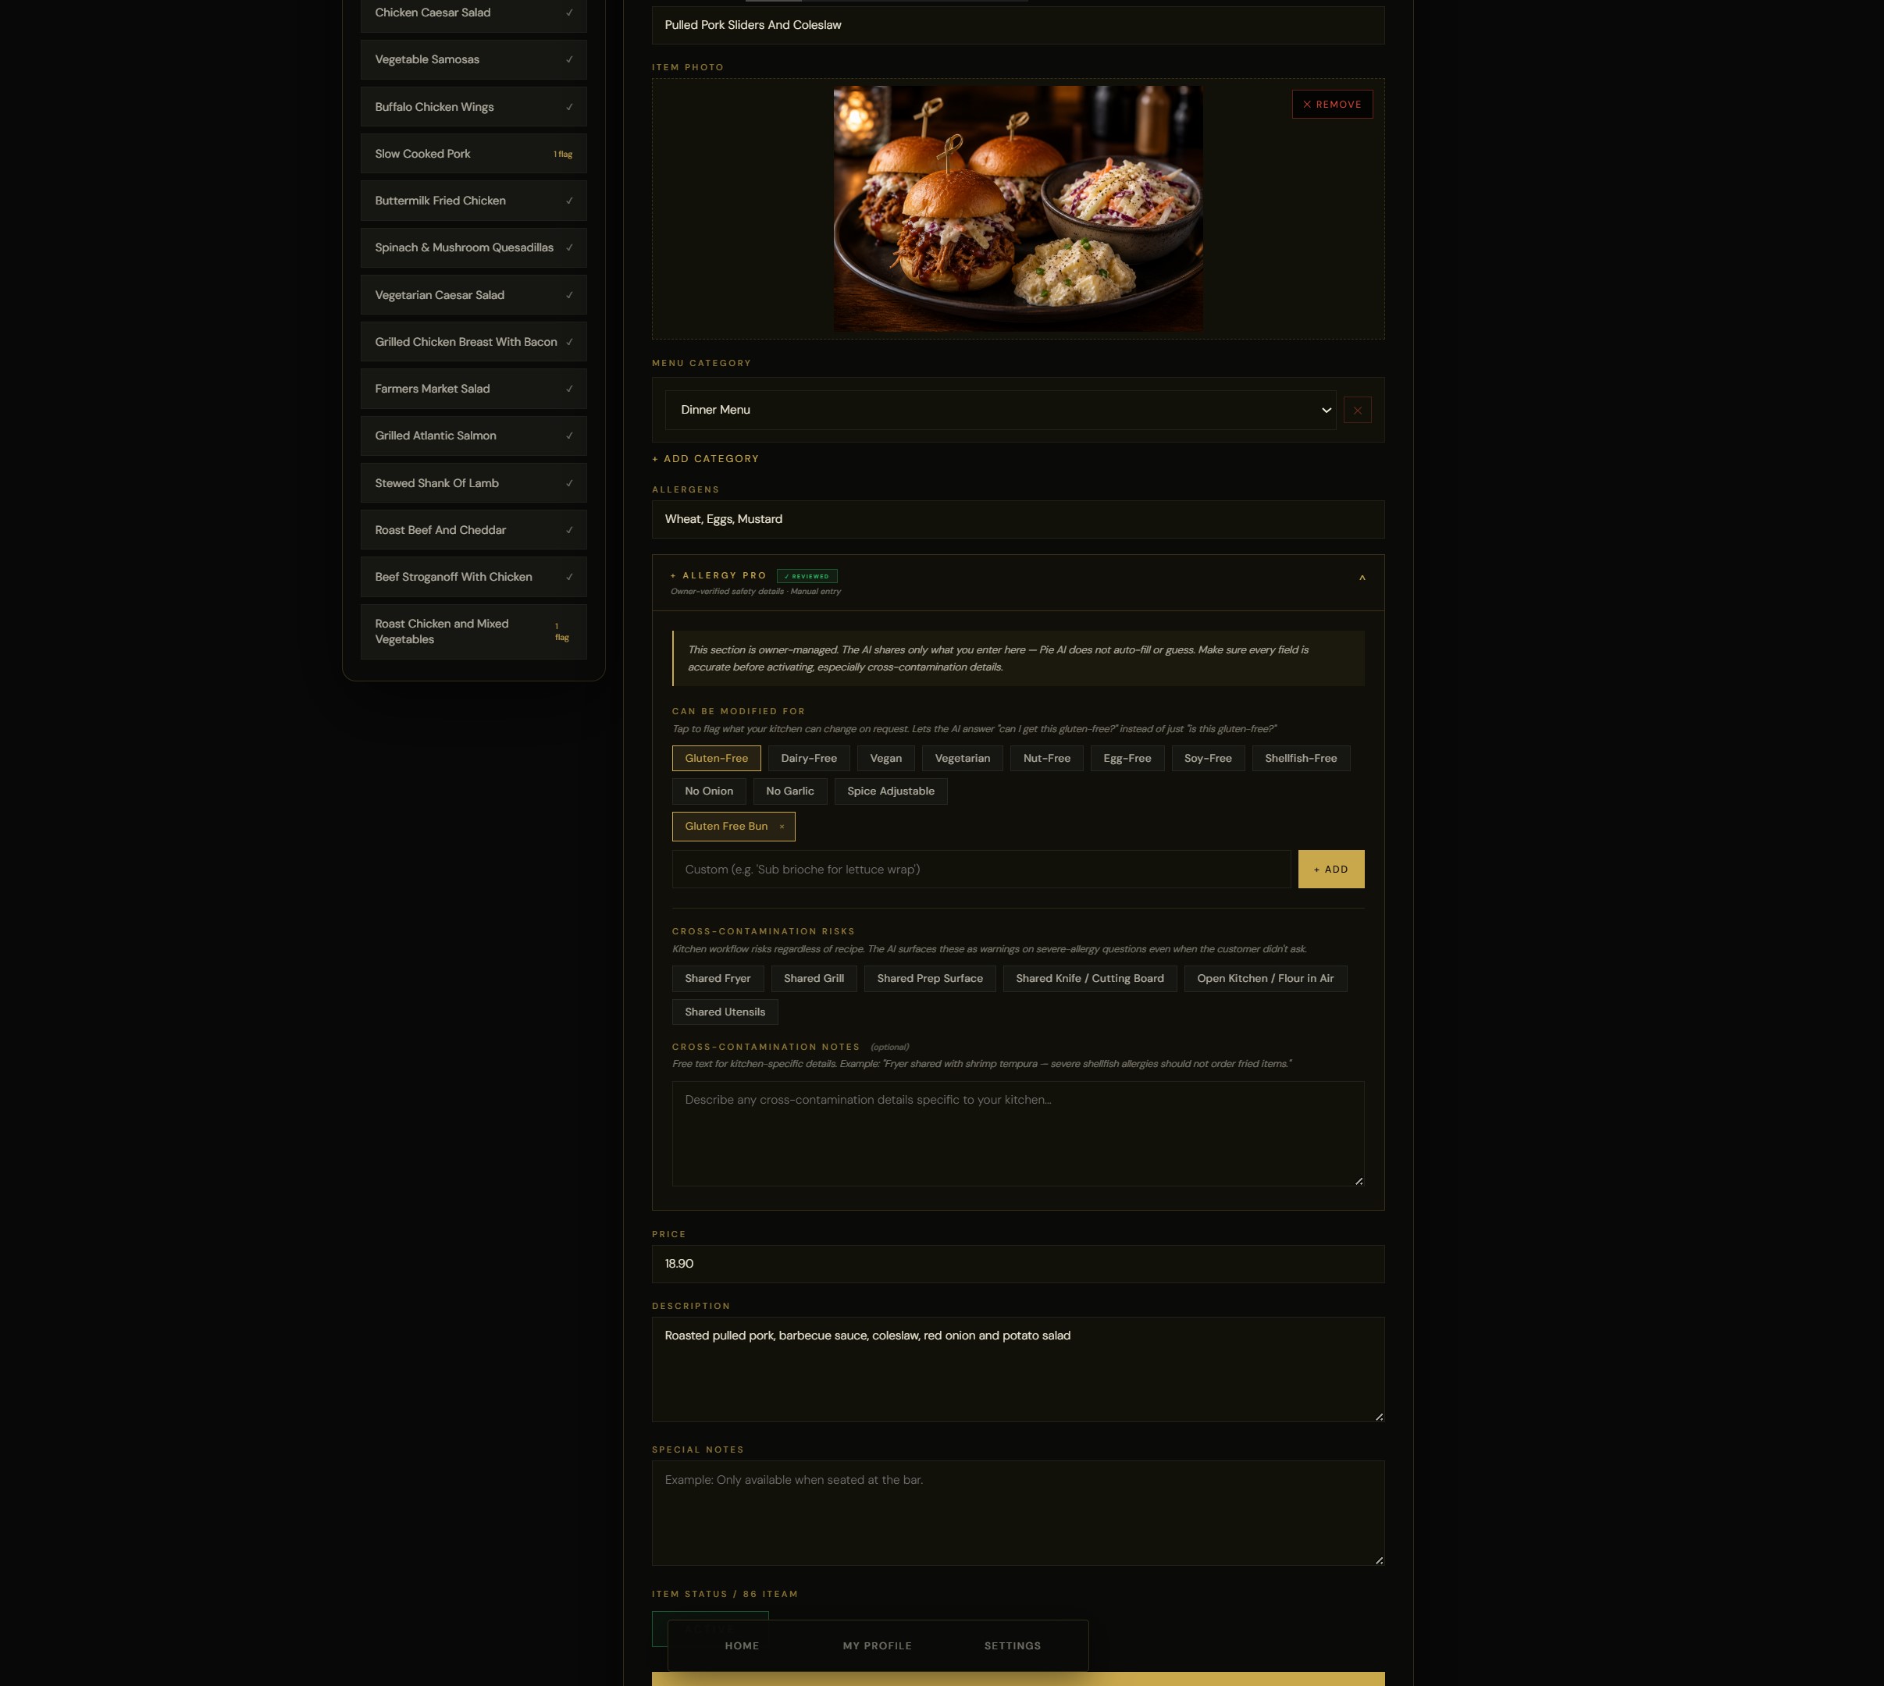Open Slow Cooked Pork menu item
The width and height of the screenshot is (1884, 1686).
tap(474, 154)
